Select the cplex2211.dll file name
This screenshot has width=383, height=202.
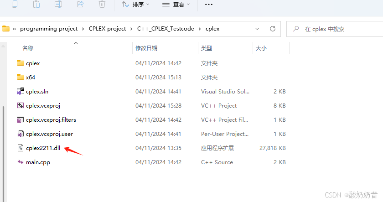[x=43, y=148]
